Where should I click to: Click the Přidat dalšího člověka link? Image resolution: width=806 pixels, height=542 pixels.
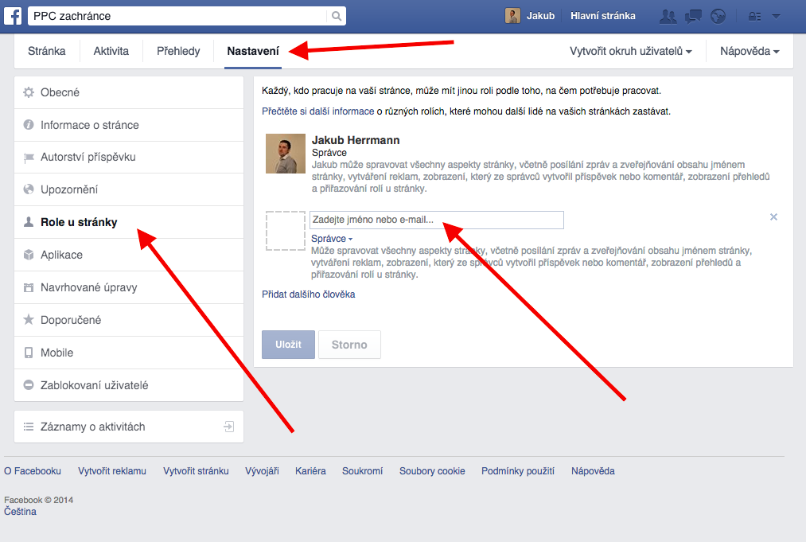pos(309,294)
